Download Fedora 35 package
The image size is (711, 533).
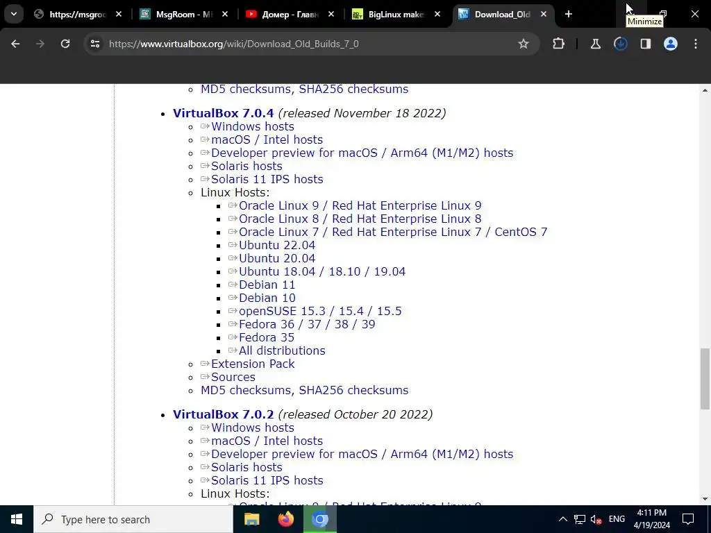[266, 337]
